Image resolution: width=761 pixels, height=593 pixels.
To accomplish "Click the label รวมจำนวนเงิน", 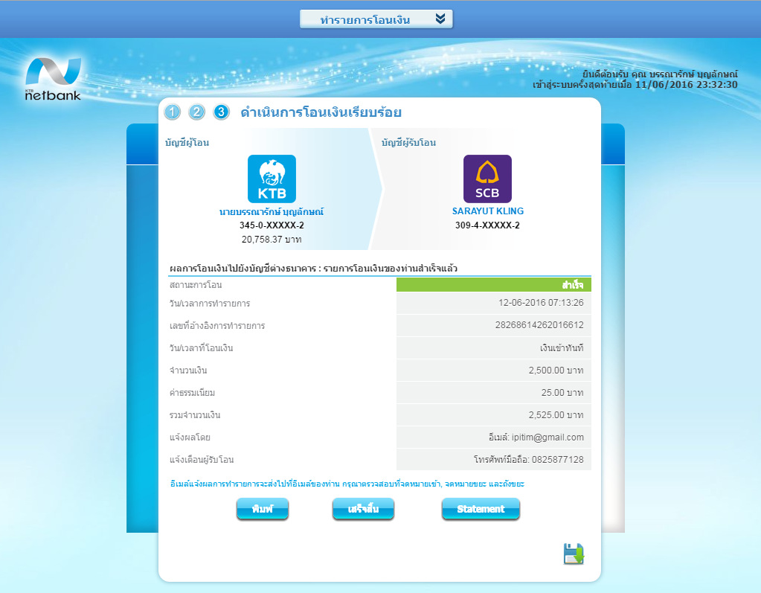I will coord(195,415).
